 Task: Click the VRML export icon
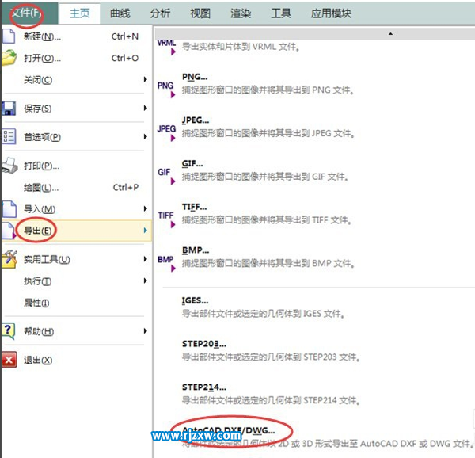(x=166, y=47)
